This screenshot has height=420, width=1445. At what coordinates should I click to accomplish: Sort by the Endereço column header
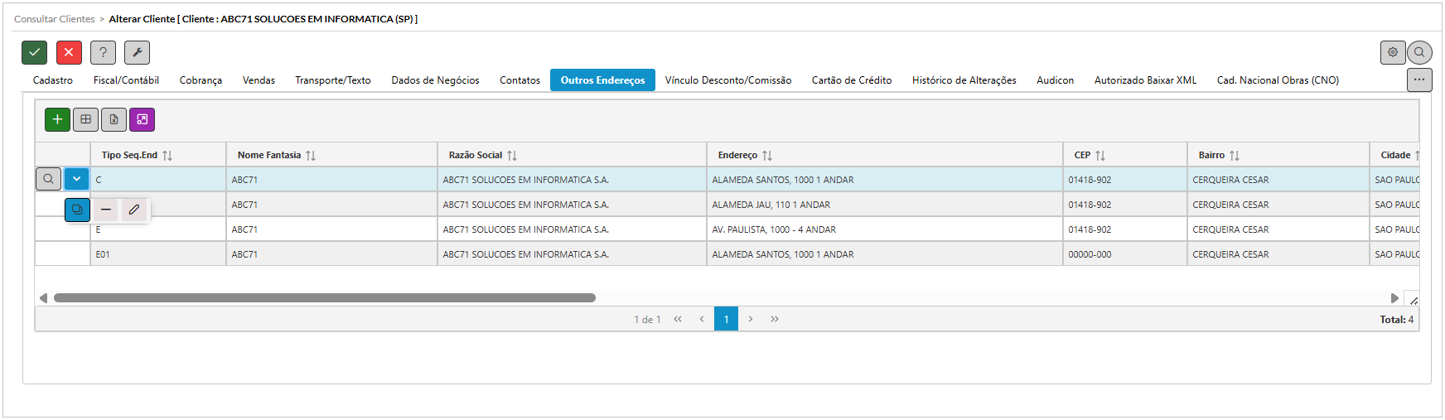(737, 155)
